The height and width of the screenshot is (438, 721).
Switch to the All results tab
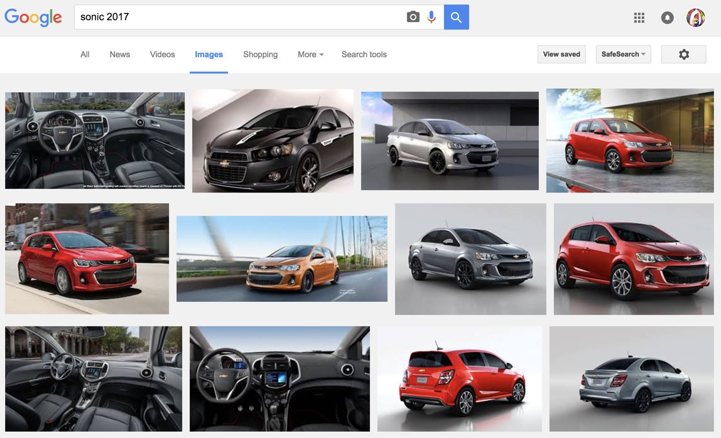(85, 54)
